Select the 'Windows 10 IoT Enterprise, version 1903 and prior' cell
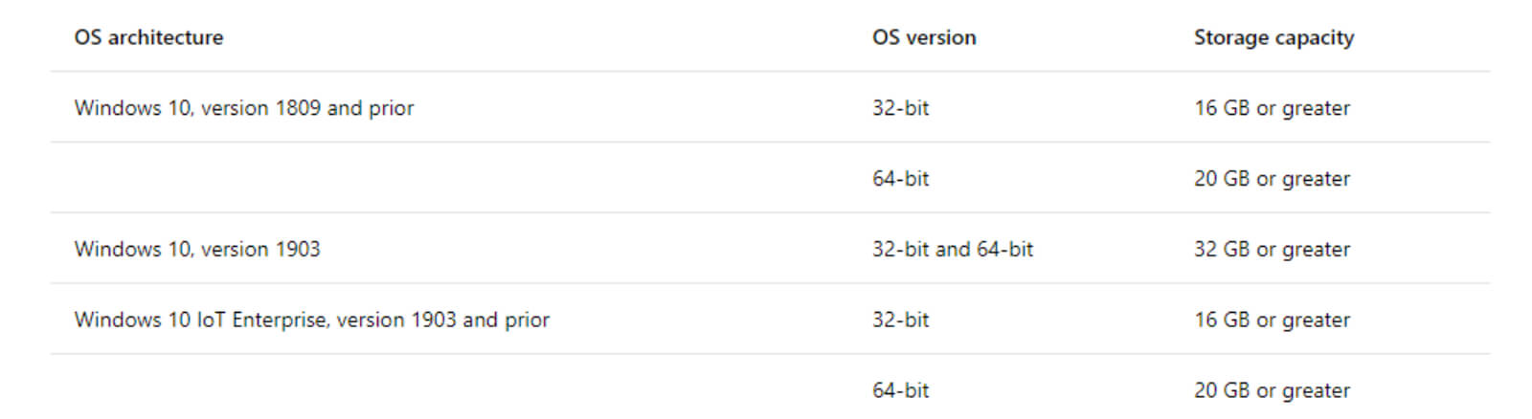 pos(312,320)
